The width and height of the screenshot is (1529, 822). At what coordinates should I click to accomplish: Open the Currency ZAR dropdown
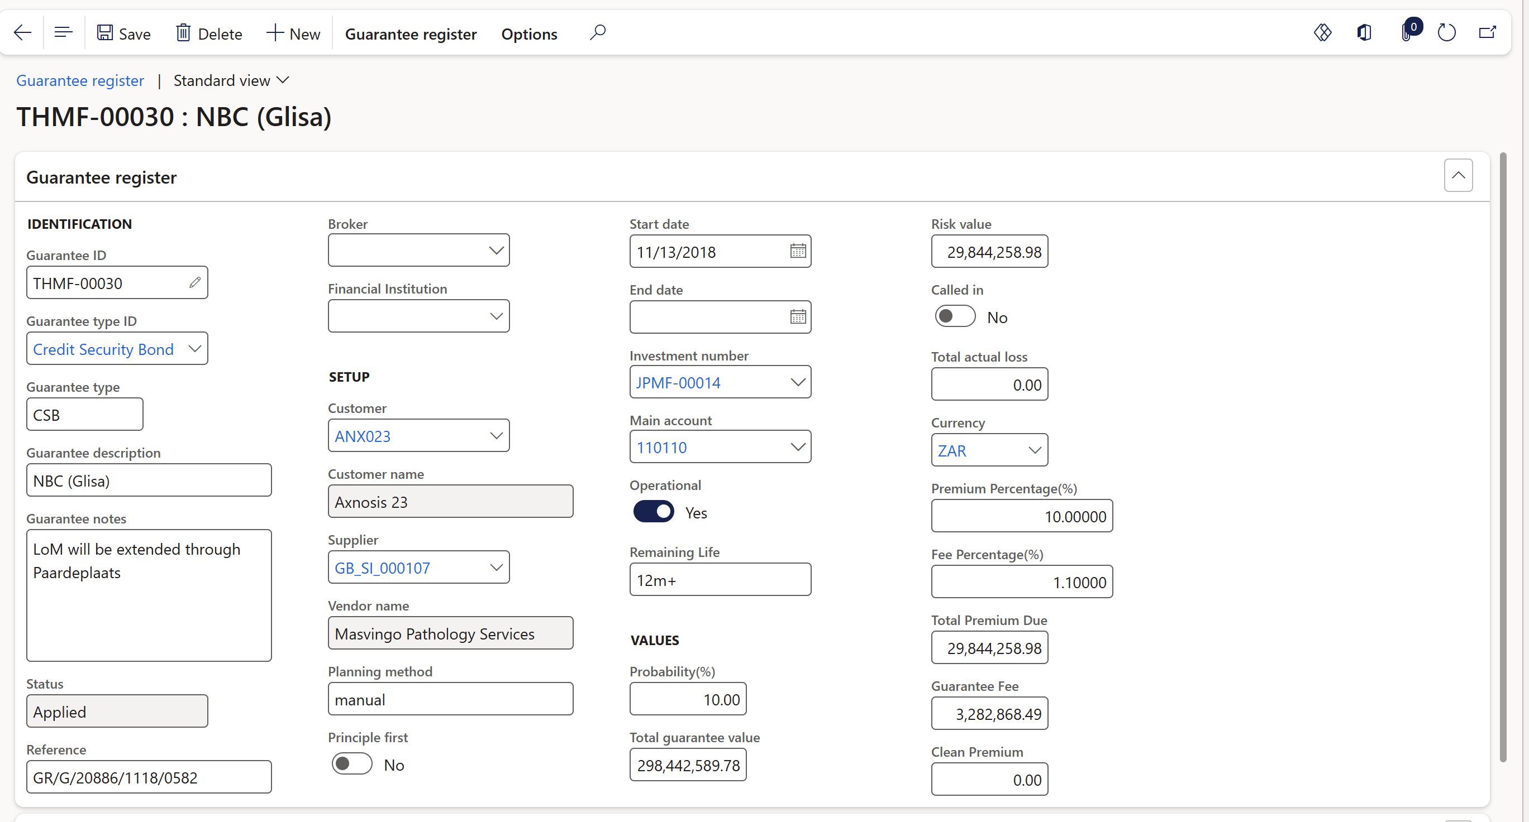coord(1035,450)
